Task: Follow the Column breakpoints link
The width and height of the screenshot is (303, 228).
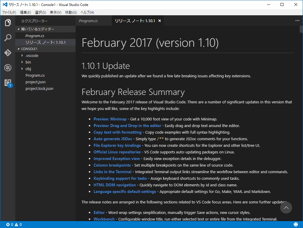Action: point(112,165)
